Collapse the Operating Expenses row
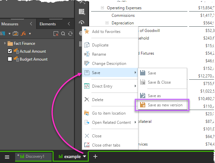Screen dimensions: 215x163 point(103,8)
